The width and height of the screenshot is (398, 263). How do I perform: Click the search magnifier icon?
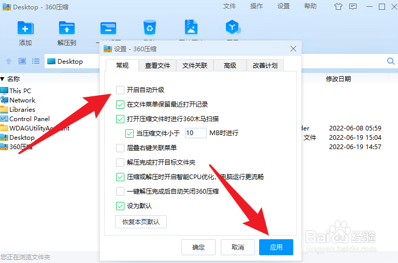[391, 61]
